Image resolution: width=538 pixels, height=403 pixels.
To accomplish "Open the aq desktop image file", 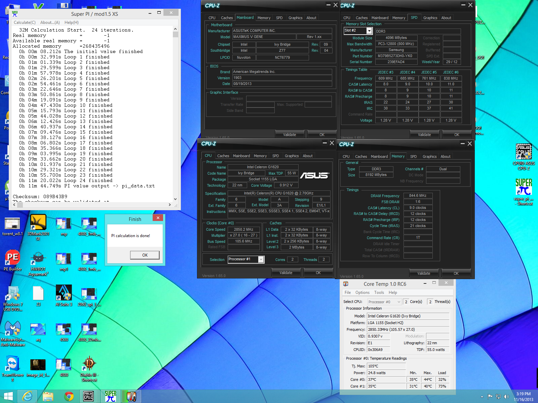I will tap(38, 332).
